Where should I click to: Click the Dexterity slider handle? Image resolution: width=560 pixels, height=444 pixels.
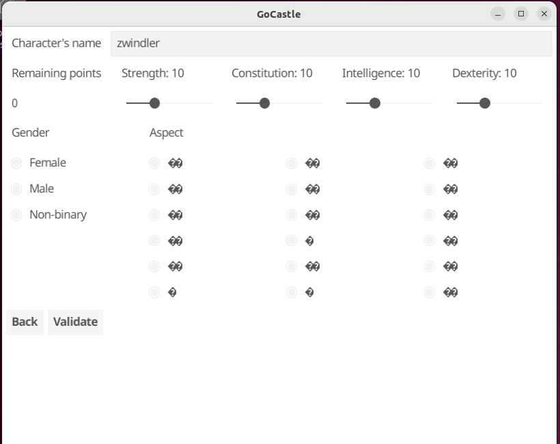485,103
